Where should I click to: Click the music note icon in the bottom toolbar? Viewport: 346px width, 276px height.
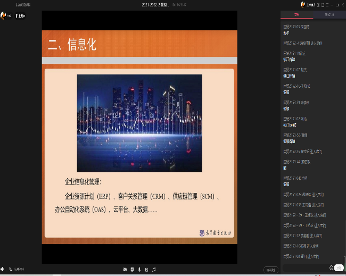(x=154, y=270)
